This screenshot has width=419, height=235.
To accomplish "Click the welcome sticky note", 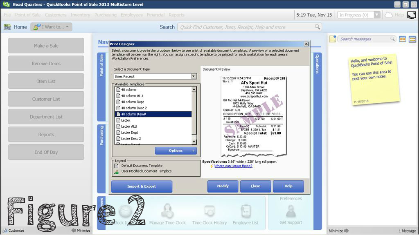I will pyautogui.click(x=374, y=80).
